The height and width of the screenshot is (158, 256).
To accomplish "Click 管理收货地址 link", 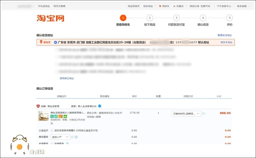I will click(225, 35).
